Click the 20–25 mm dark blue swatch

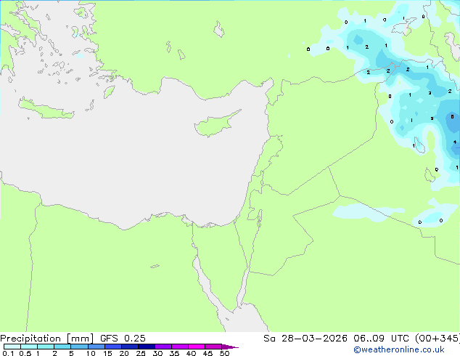coord(130,347)
